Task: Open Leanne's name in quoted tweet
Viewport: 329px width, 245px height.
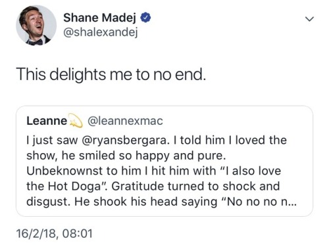Action: point(47,121)
